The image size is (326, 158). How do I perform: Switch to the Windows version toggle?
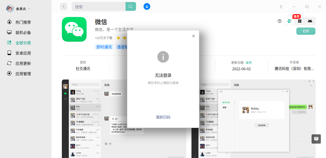tap(299, 21)
